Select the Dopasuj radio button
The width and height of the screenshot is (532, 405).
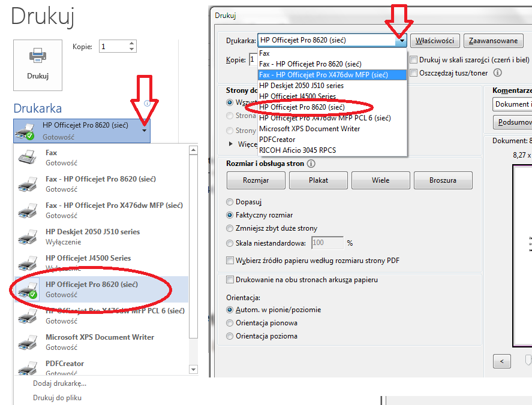tap(230, 202)
